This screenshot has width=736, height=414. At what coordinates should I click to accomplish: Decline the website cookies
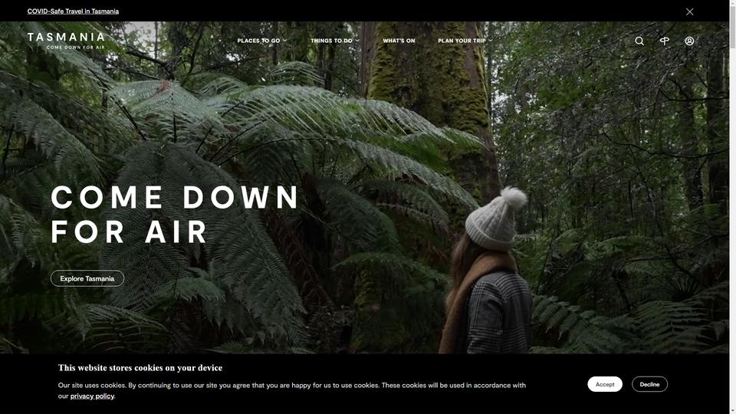(x=649, y=384)
